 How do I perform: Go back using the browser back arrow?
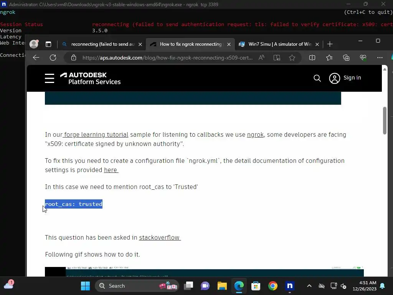pyautogui.click(x=36, y=58)
